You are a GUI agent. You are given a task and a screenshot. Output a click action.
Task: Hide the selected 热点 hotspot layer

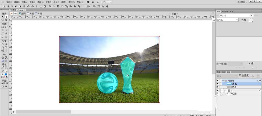pyautogui.click(x=217, y=84)
